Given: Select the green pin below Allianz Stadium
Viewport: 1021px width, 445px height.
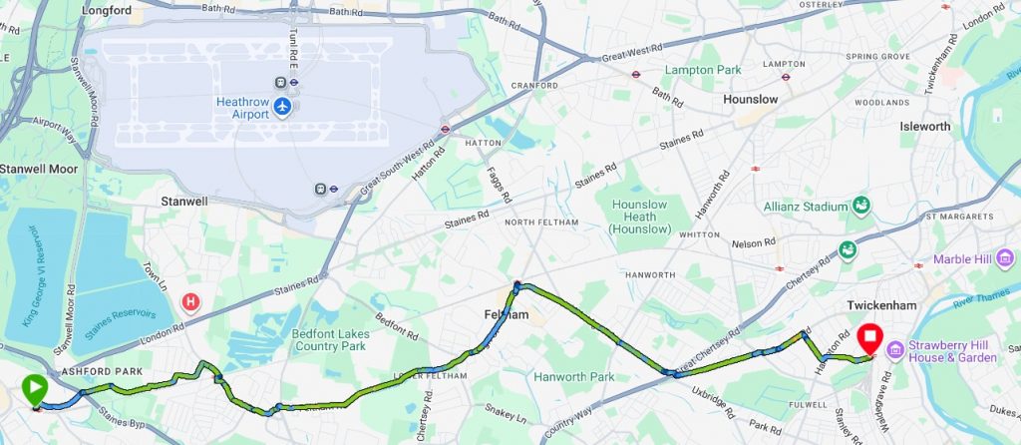Looking at the screenshot, I should pyautogui.click(x=848, y=249).
